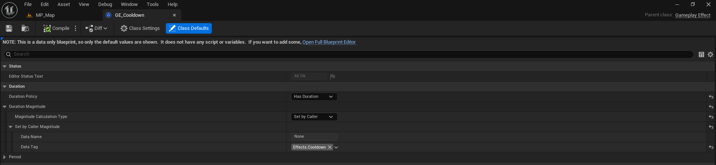This screenshot has width=716, height=165.
Task: Click the All Ok status field
Action: (x=309, y=76)
